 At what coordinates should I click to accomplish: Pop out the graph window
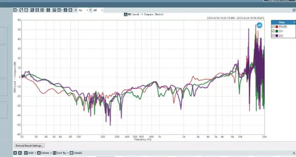294,10
